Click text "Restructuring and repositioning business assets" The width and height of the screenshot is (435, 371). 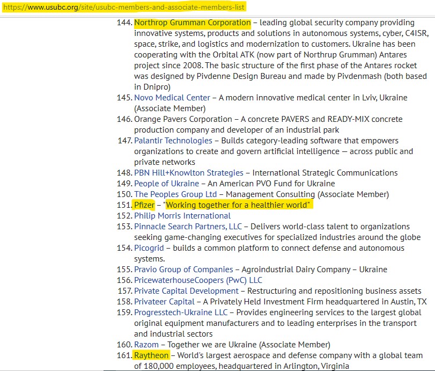click(334, 291)
